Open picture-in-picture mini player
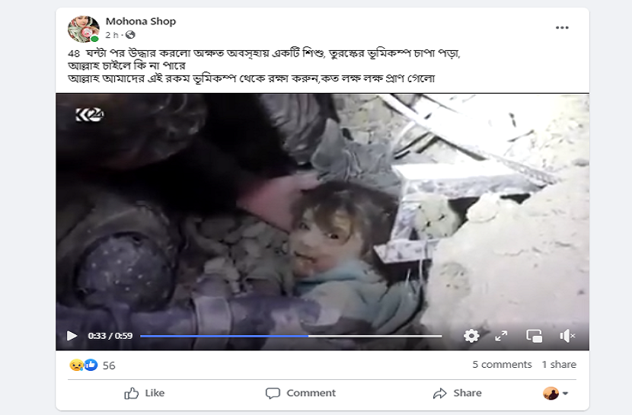 pos(534,336)
